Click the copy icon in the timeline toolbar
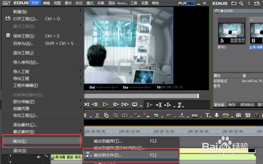Image resolution: width=263 pixels, height=164 pixels. point(106,115)
